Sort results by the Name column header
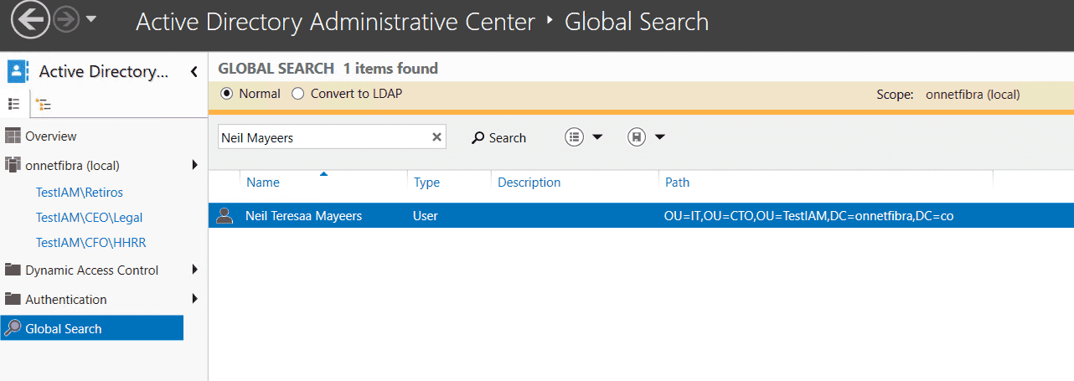The image size is (1074, 381). point(263,183)
